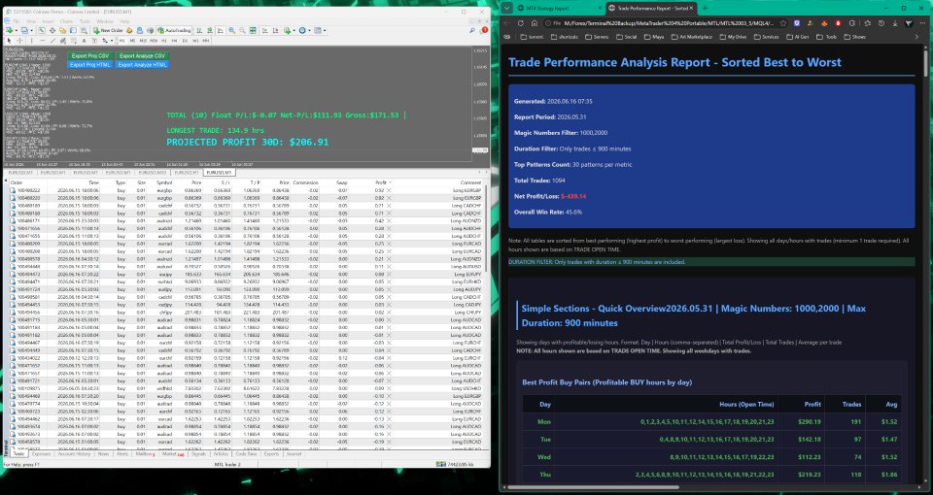This screenshot has width=933, height=495.
Task: Click the browser home icon
Action: 535,23
